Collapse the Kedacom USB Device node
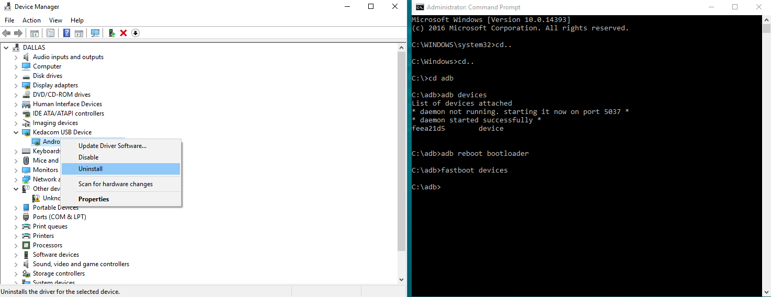The image size is (771, 297). (16, 132)
